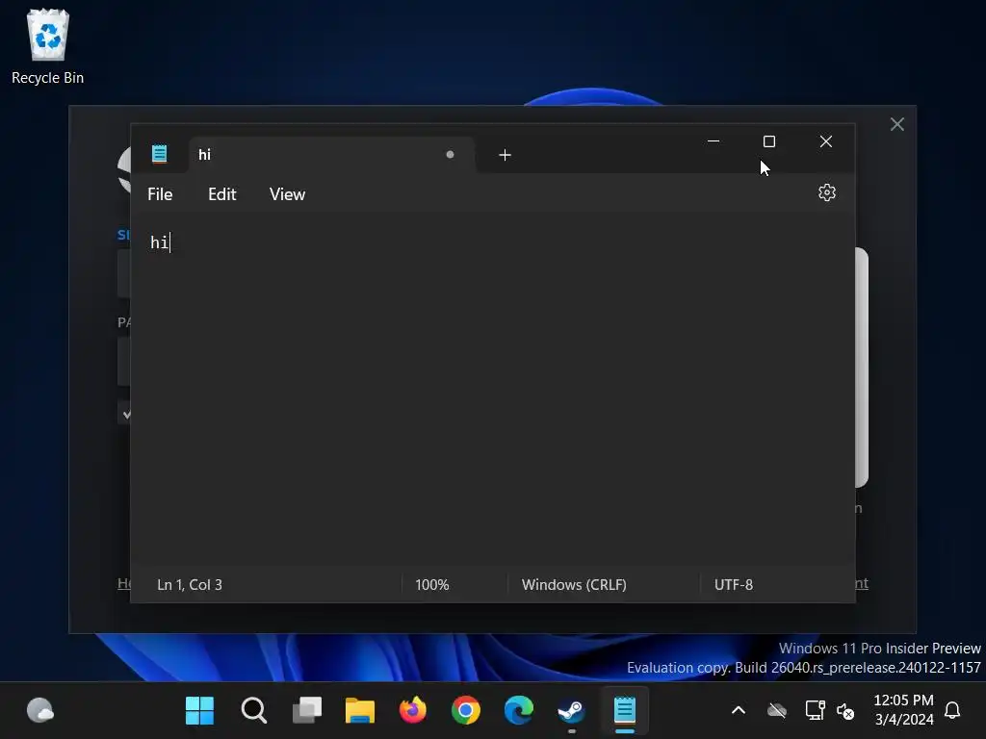The width and height of the screenshot is (986, 739).
Task: Click the UTF-8 encoding entry
Action: point(733,584)
